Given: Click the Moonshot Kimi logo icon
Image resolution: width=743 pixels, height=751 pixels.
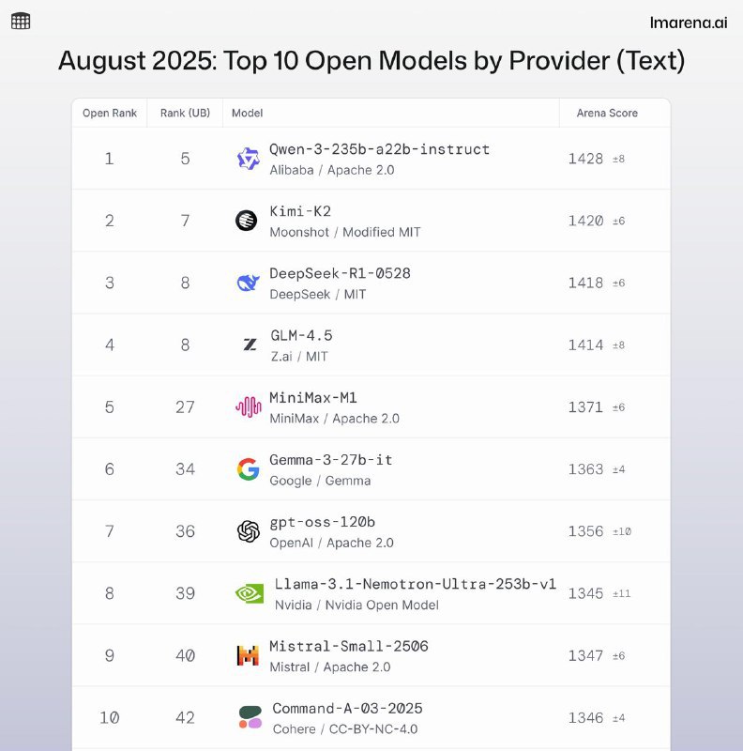Looking at the screenshot, I should click(x=247, y=221).
